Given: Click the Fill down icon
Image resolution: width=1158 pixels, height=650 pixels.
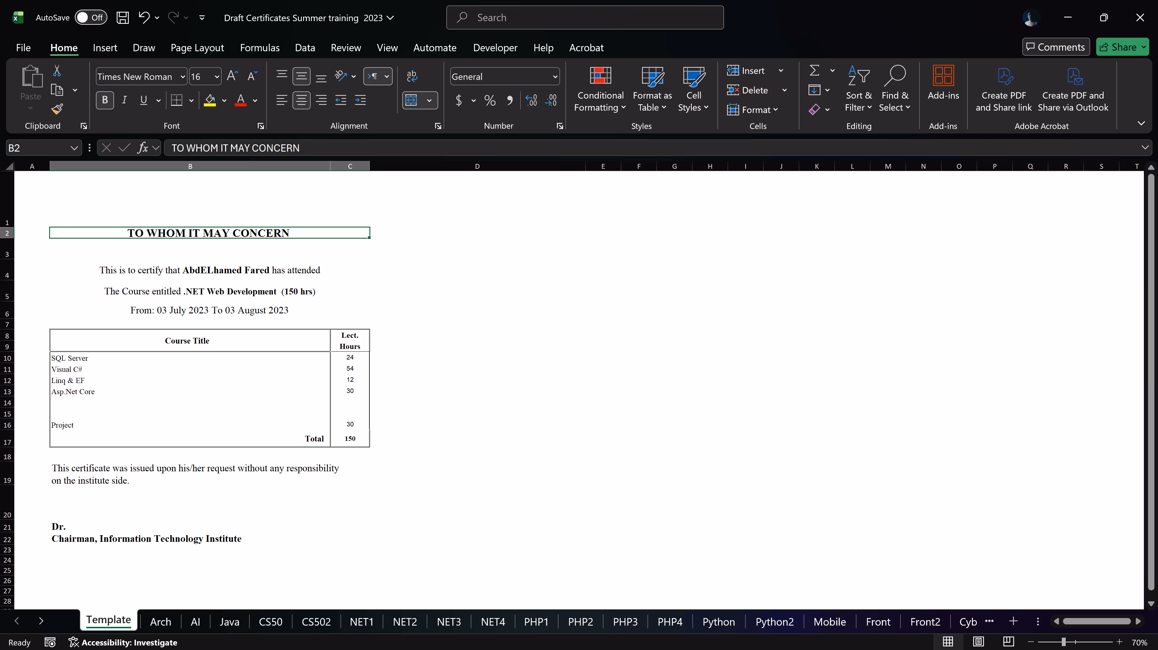Looking at the screenshot, I should click(814, 90).
